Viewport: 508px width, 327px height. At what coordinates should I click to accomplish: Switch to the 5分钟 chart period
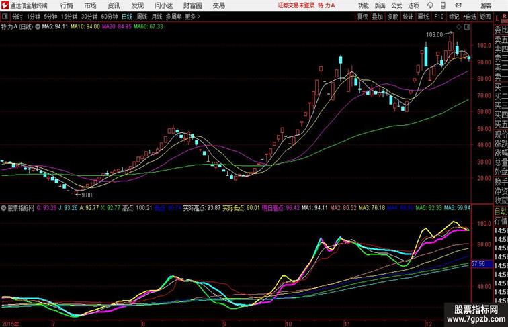50,17
